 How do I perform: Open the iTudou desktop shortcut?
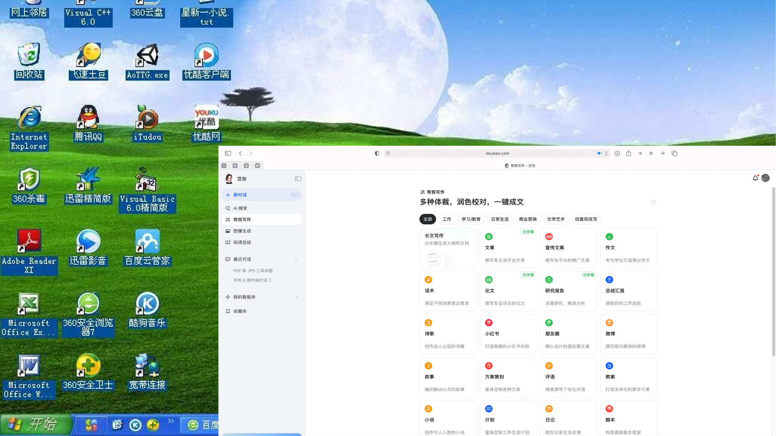click(148, 124)
